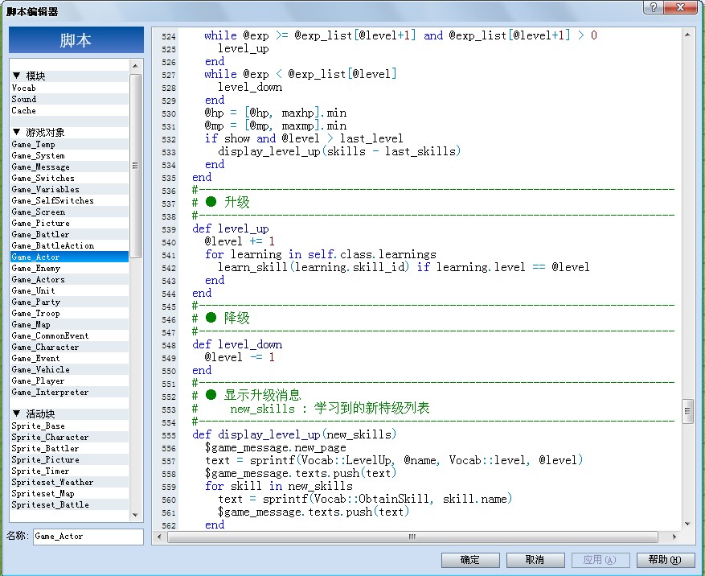Choose the Game_System script
This screenshot has width=705, height=576.
[x=70, y=155]
